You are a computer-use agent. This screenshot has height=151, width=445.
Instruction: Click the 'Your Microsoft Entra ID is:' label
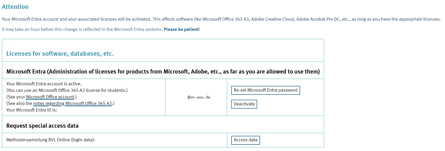(32, 110)
